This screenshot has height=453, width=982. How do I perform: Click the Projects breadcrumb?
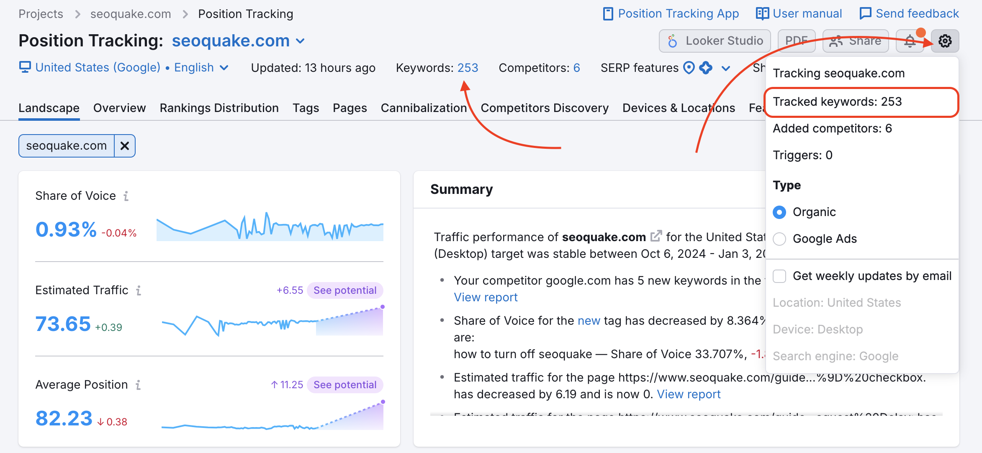(41, 14)
